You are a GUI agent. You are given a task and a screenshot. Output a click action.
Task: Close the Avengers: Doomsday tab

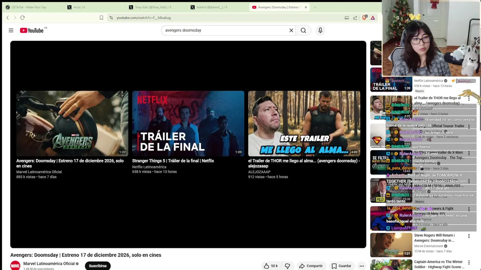[x=306, y=7]
